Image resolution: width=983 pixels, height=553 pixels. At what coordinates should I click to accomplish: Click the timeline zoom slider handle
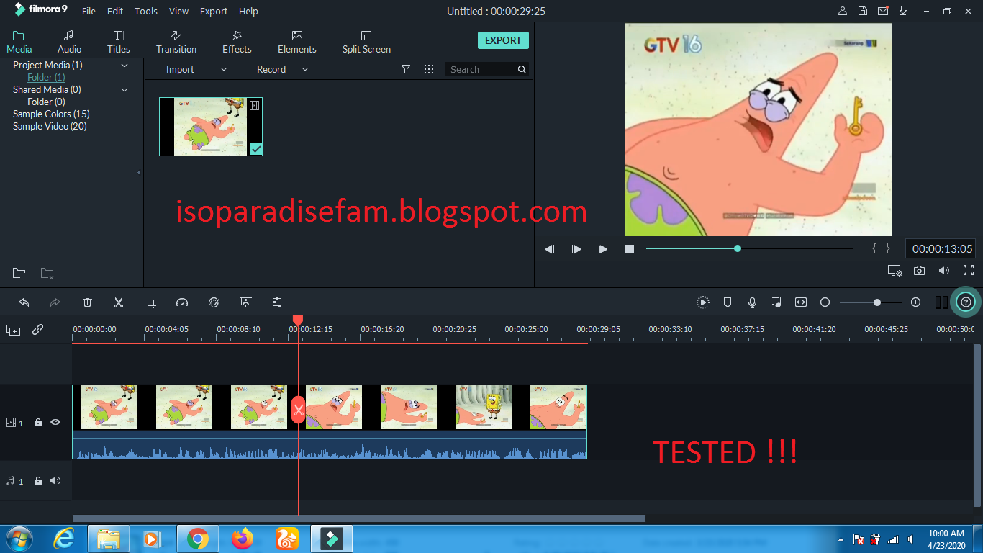(877, 302)
